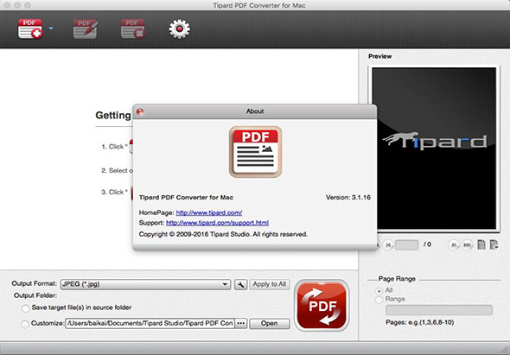Select Save target file(s) in source folder

pyautogui.click(x=25, y=308)
